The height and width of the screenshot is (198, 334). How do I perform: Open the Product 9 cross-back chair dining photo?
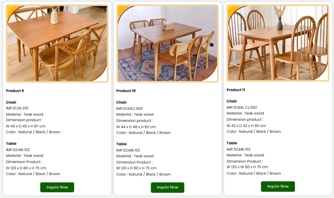pos(57,43)
